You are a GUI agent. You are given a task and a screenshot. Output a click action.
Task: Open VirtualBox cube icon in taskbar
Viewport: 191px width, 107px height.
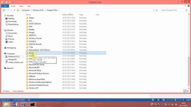pos(24,104)
